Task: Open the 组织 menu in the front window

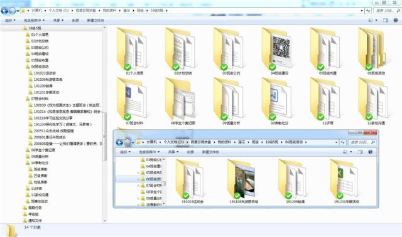Action: click(125, 152)
